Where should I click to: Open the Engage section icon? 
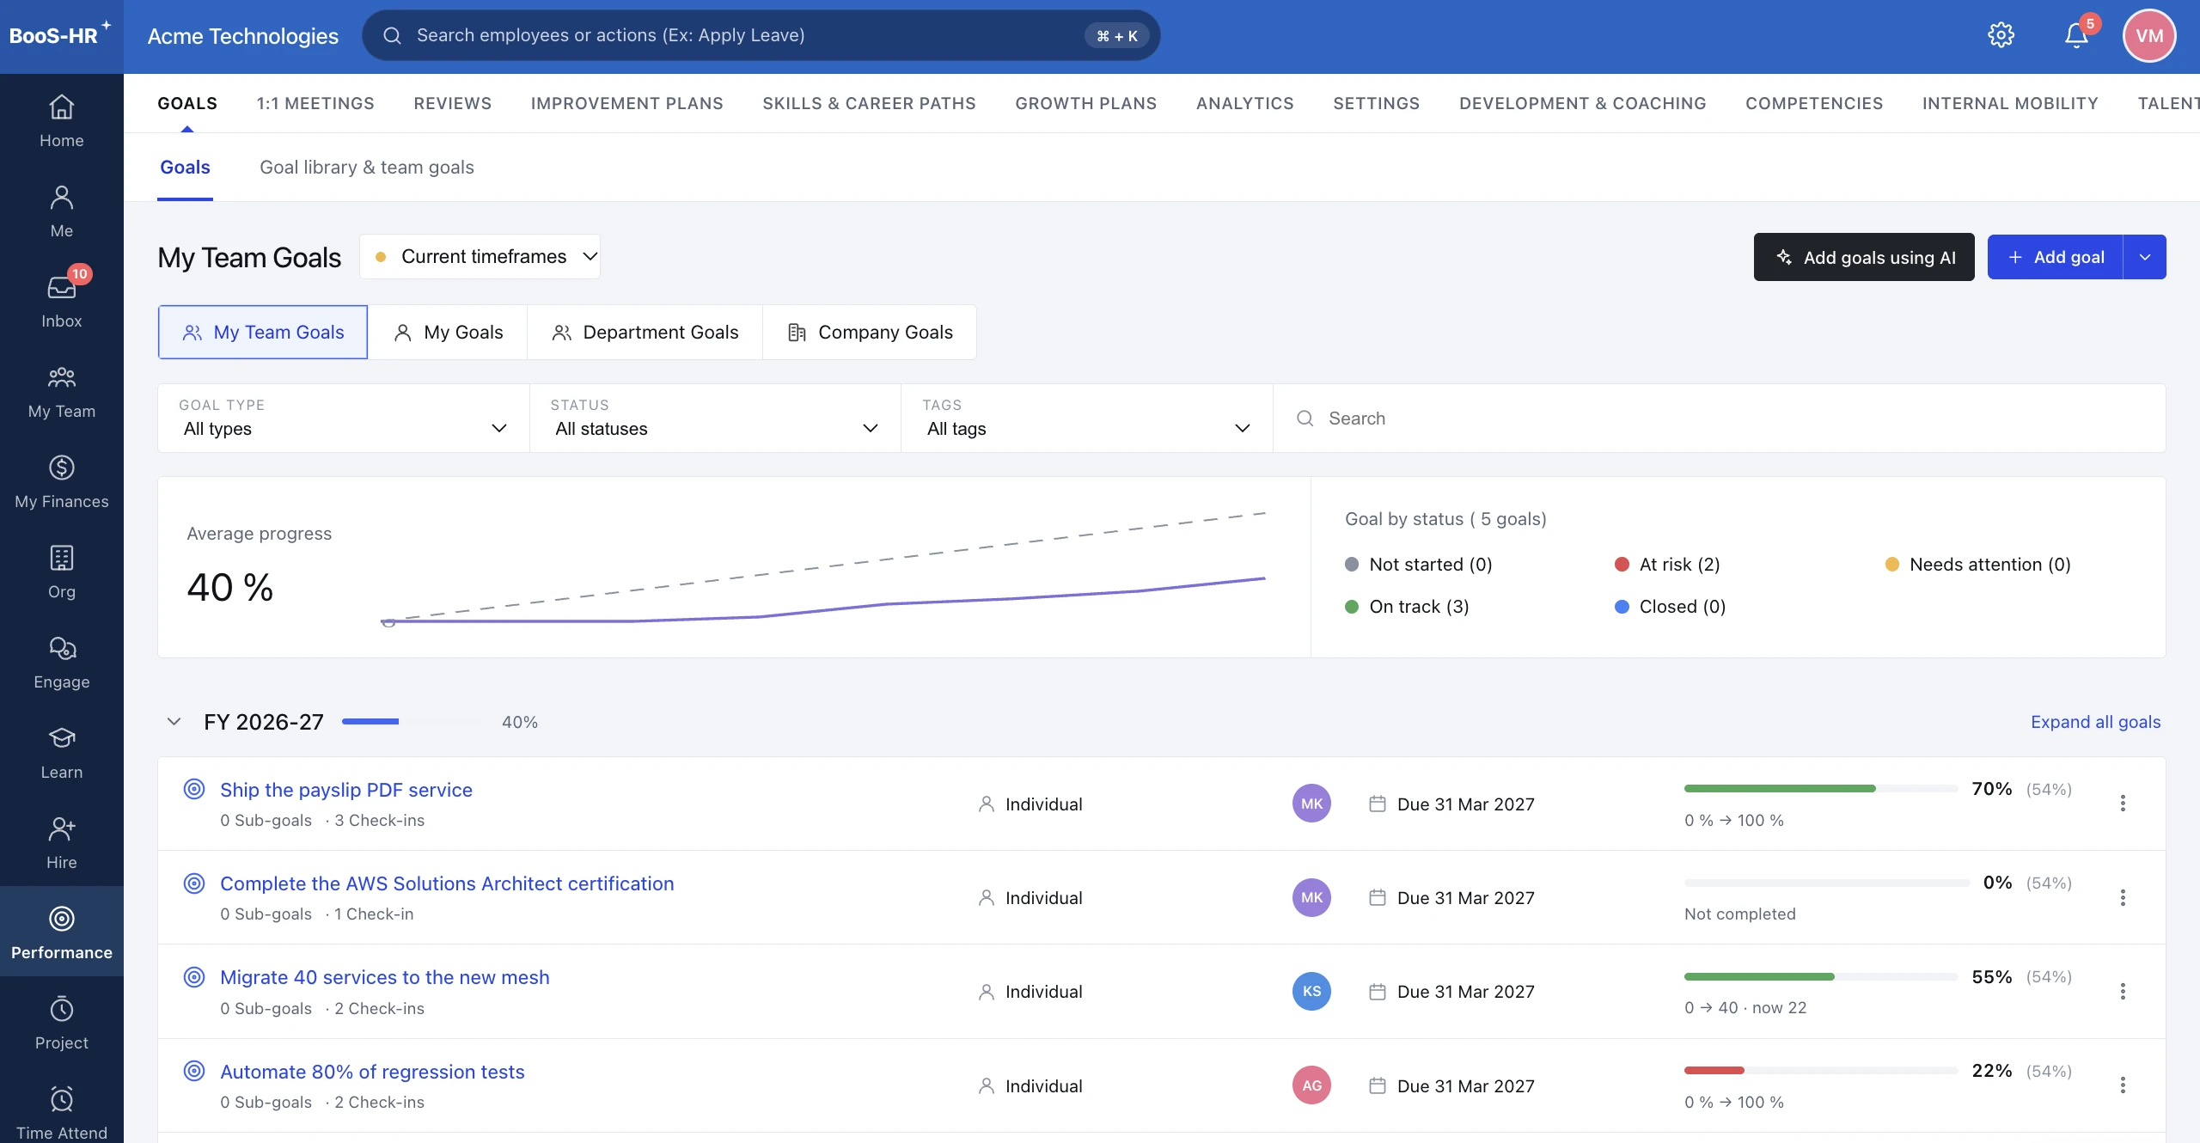tap(62, 648)
